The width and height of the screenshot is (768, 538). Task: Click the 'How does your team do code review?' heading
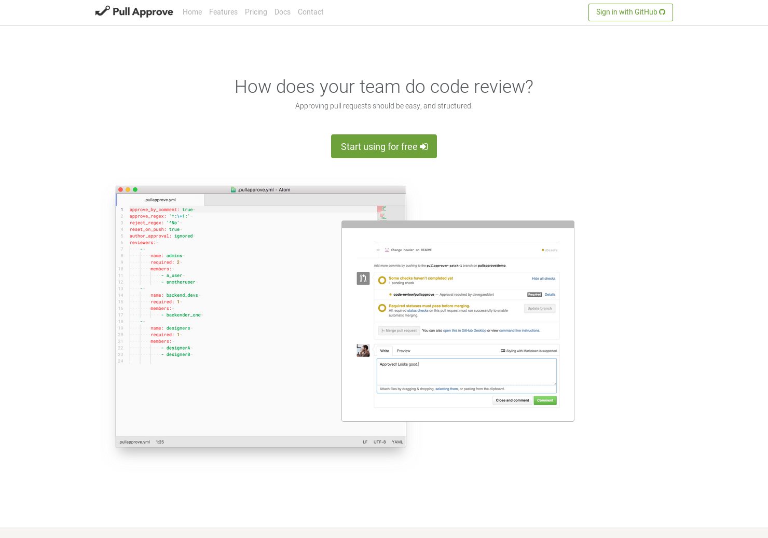384,87
